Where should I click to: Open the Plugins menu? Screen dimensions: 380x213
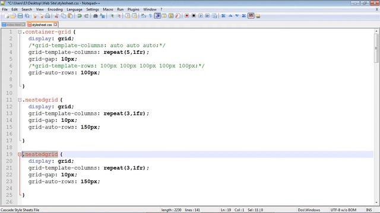point(133,9)
